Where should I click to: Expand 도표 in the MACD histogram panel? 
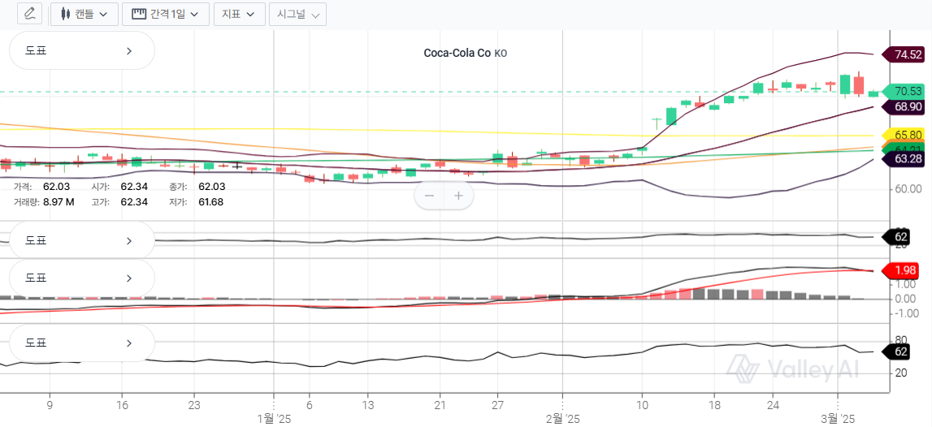(81, 278)
